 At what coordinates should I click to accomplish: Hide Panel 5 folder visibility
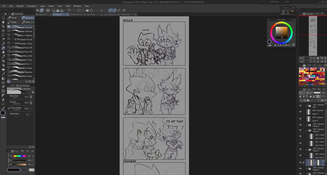pyautogui.click(x=301, y=125)
